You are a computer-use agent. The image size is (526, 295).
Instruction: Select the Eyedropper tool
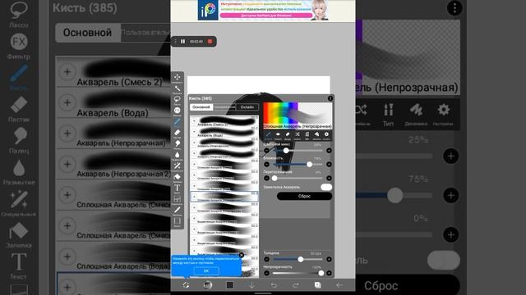[178, 211]
